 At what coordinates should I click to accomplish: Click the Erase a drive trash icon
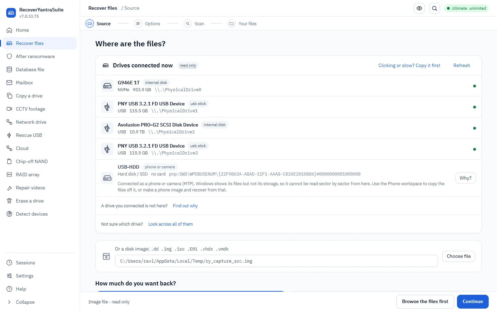pos(9,201)
